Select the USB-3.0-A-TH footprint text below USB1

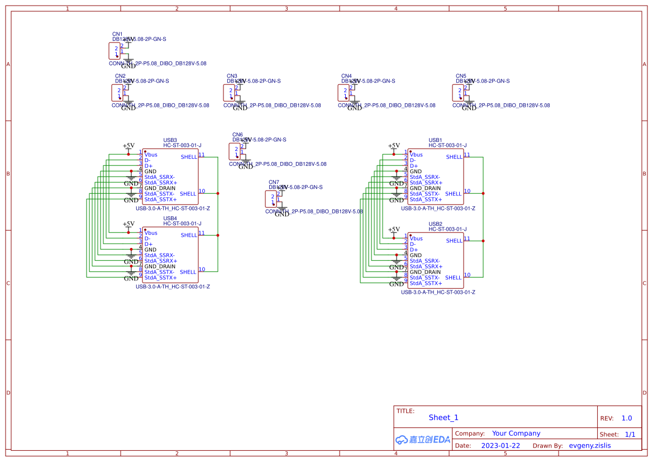click(438, 208)
